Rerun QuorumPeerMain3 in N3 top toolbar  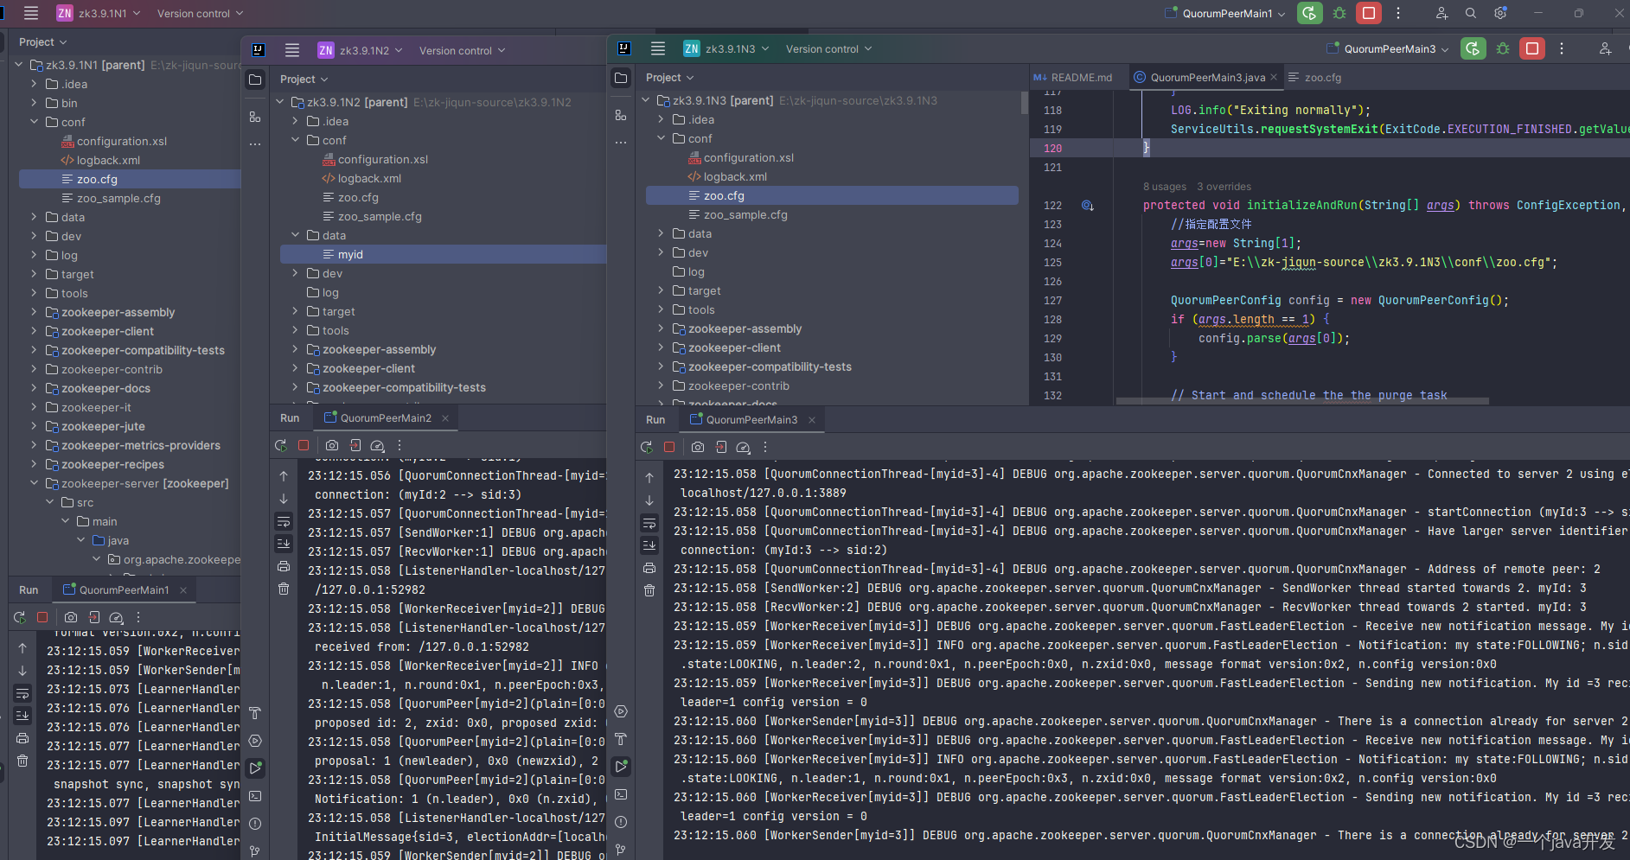click(1473, 48)
